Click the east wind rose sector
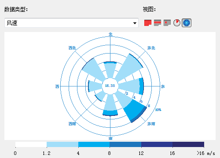Screen dimensions: 220x158 coord(131,86)
